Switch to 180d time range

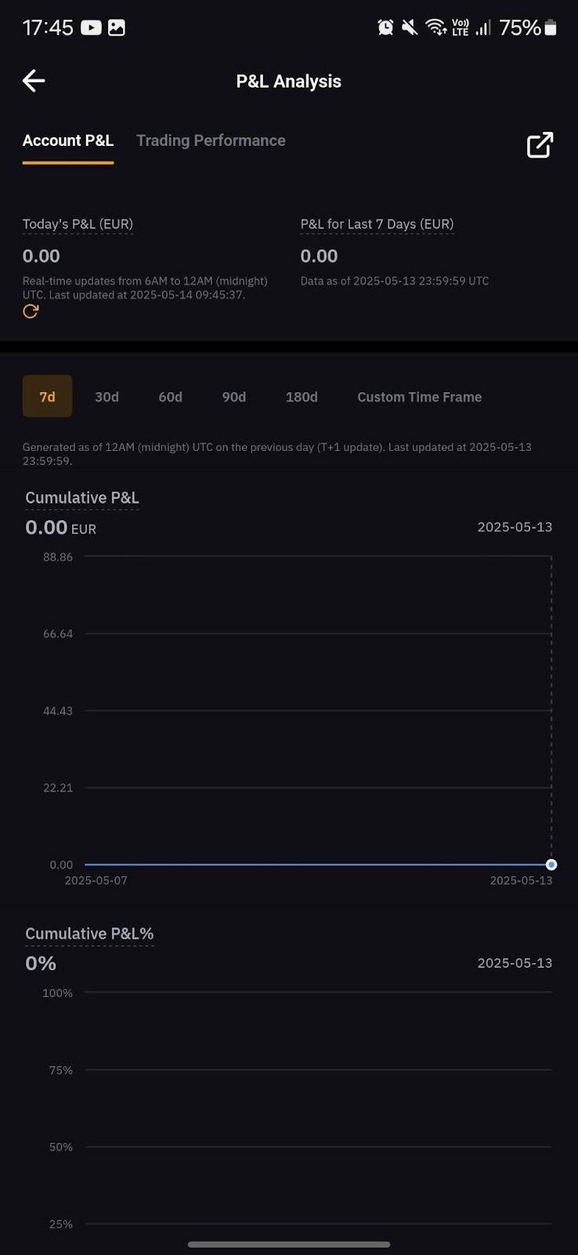[x=302, y=397]
